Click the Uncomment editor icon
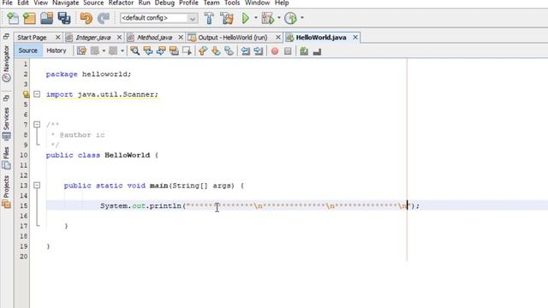Image resolution: width=548 pixels, height=308 pixels. (x=317, y=51)
